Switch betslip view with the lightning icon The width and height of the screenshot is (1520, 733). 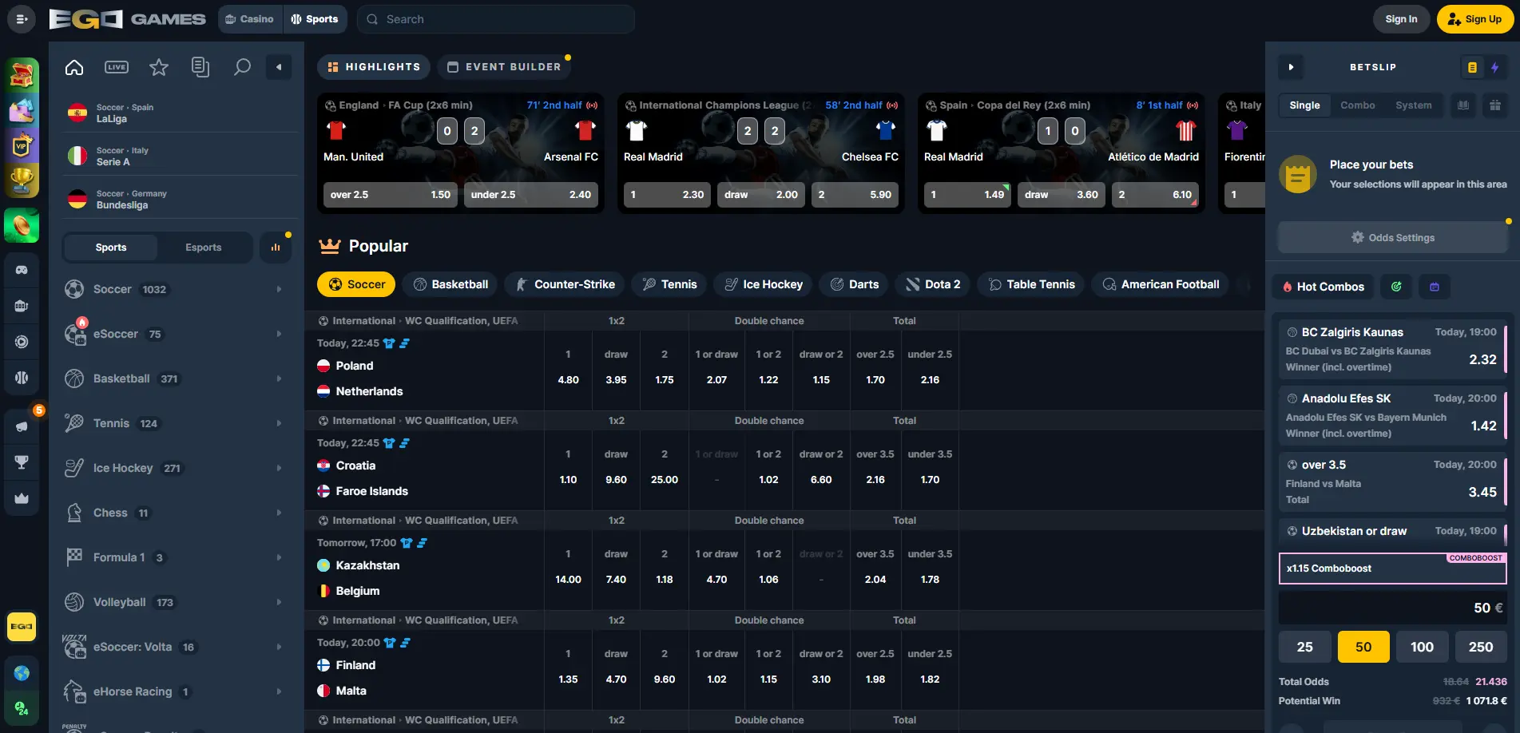click(1495, 67)
